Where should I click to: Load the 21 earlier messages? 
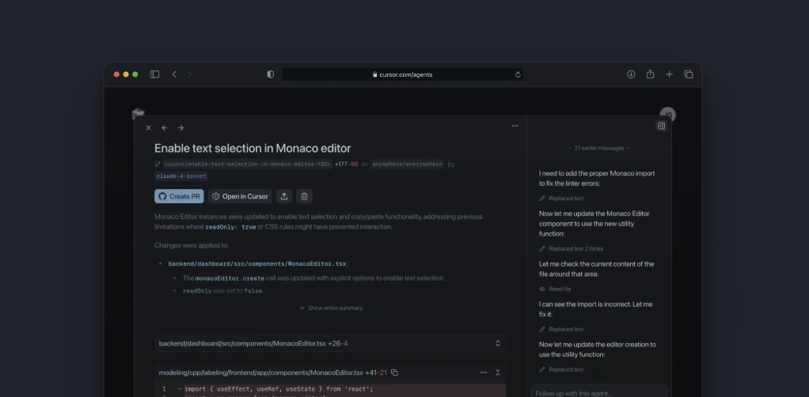tap(599, 148)
